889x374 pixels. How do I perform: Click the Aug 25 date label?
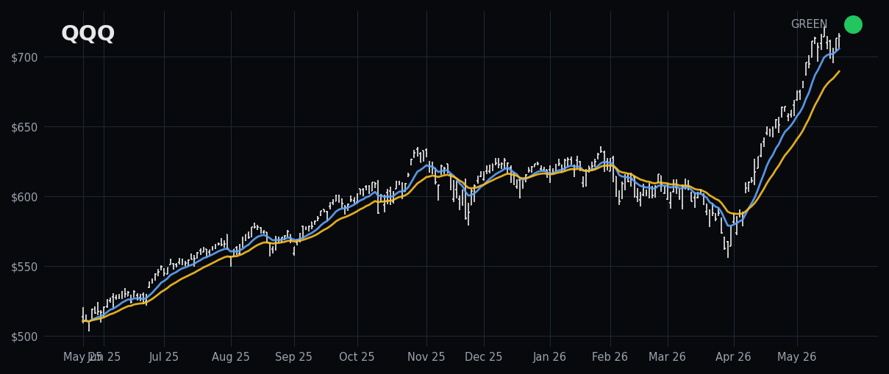[231, 357]
